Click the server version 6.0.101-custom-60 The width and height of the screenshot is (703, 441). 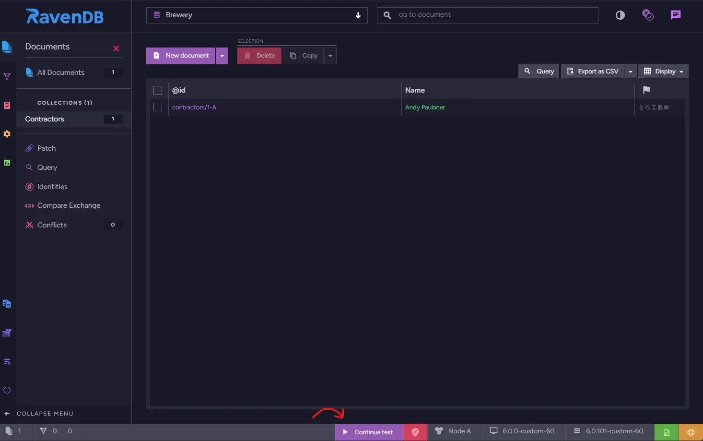pos(609,431)
